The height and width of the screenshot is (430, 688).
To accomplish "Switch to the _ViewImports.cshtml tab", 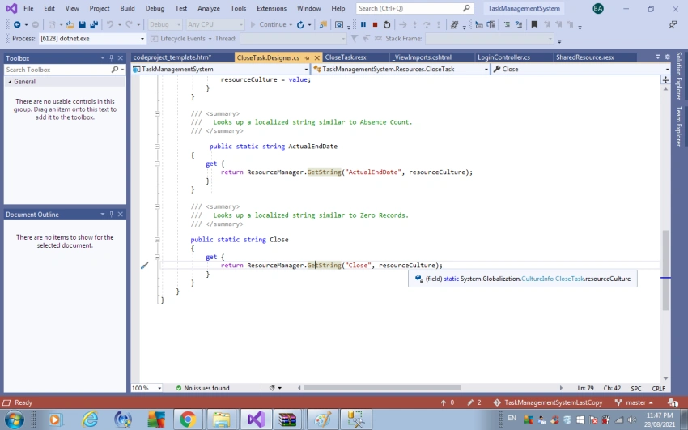I will (422, 57).
